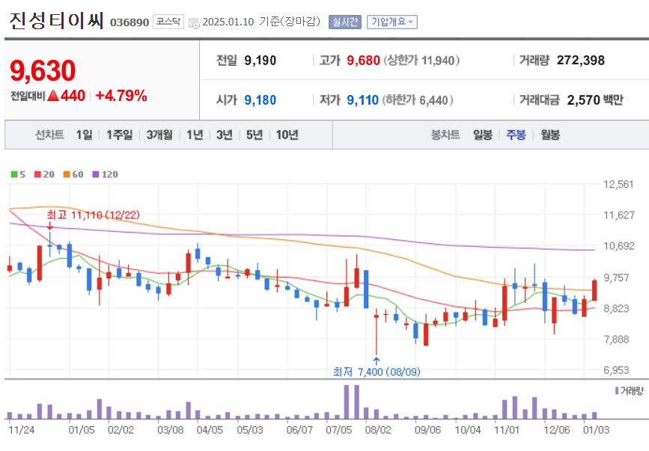Click the 고가 value 9,680
Image resolution: width=649 pixels, height=451 pixels.
click(363, 61)
